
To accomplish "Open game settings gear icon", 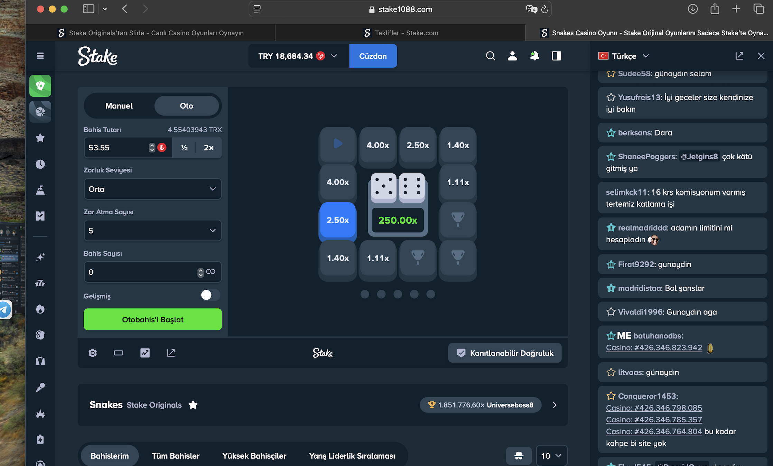I will click(93, 353).
